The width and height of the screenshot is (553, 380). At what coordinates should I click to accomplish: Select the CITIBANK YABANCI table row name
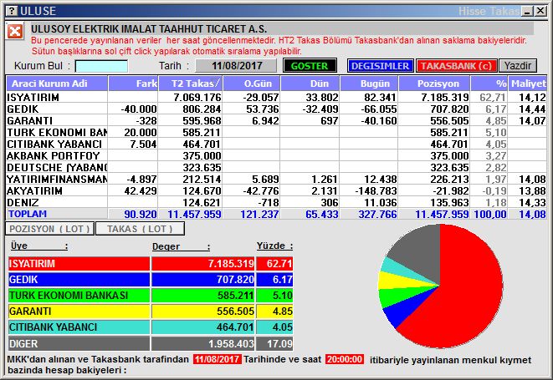[54, 144]
